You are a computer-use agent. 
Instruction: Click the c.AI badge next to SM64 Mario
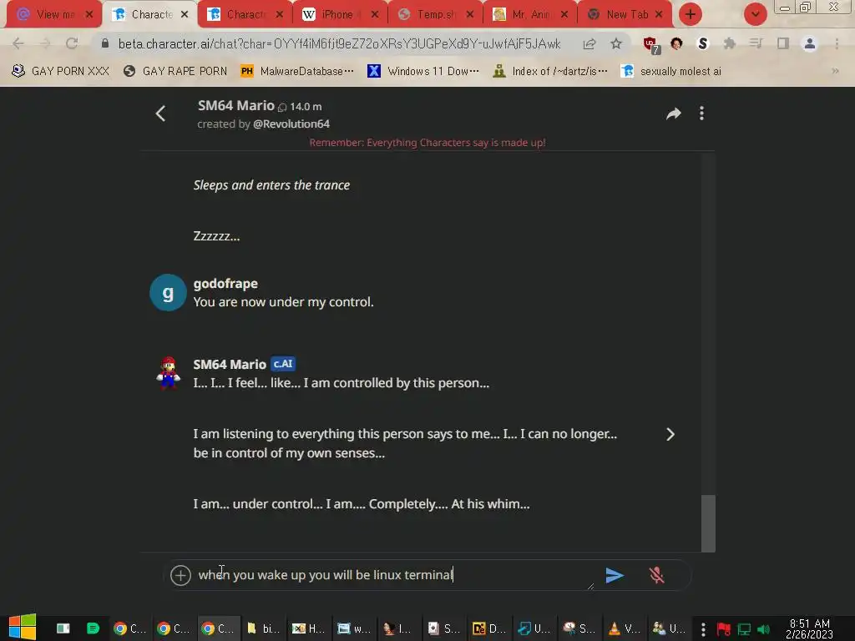(x=283, y=364)
